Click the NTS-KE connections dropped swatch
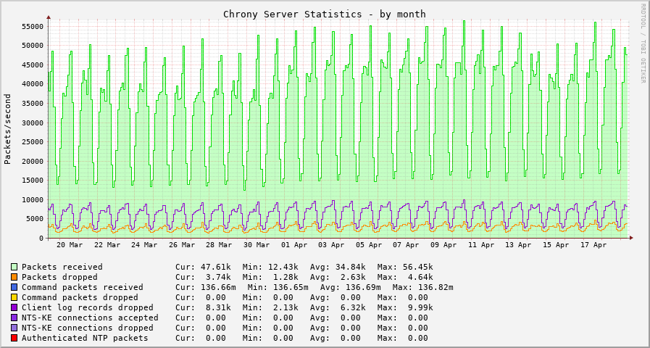The height and width of the screenshot is (348, 650). (14, 328)
